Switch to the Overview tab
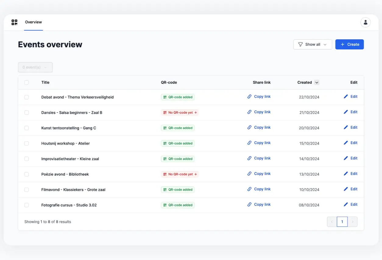 [33, 22]
